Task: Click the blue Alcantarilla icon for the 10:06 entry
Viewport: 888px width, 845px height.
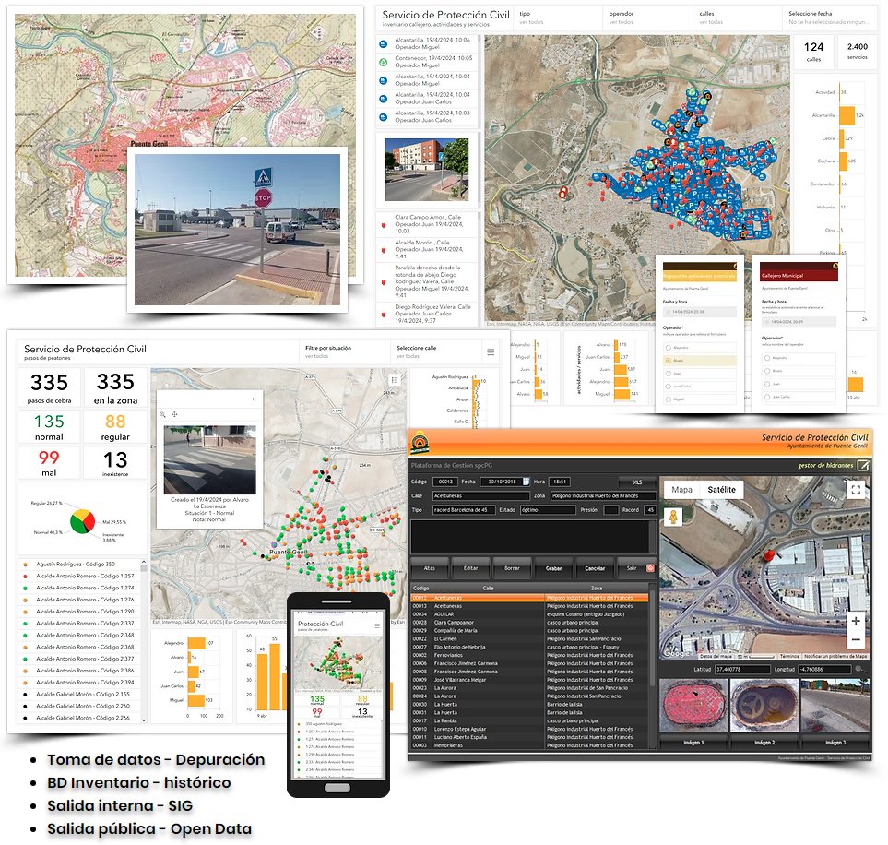Action: point(384,43)
